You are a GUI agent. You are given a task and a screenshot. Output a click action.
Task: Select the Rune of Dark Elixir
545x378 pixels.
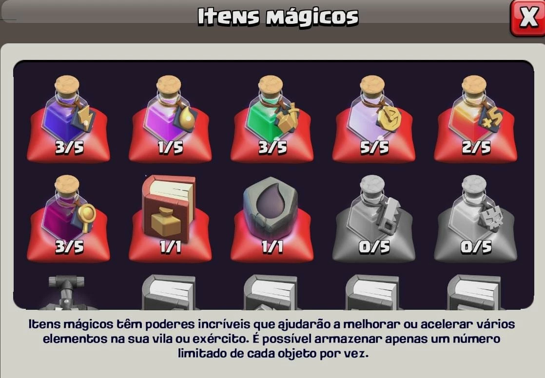pos(272,218)
